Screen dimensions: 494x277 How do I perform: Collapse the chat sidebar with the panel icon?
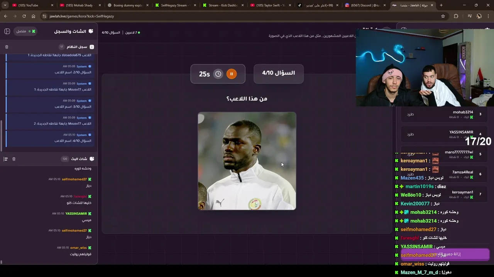(x=7, y=31)
